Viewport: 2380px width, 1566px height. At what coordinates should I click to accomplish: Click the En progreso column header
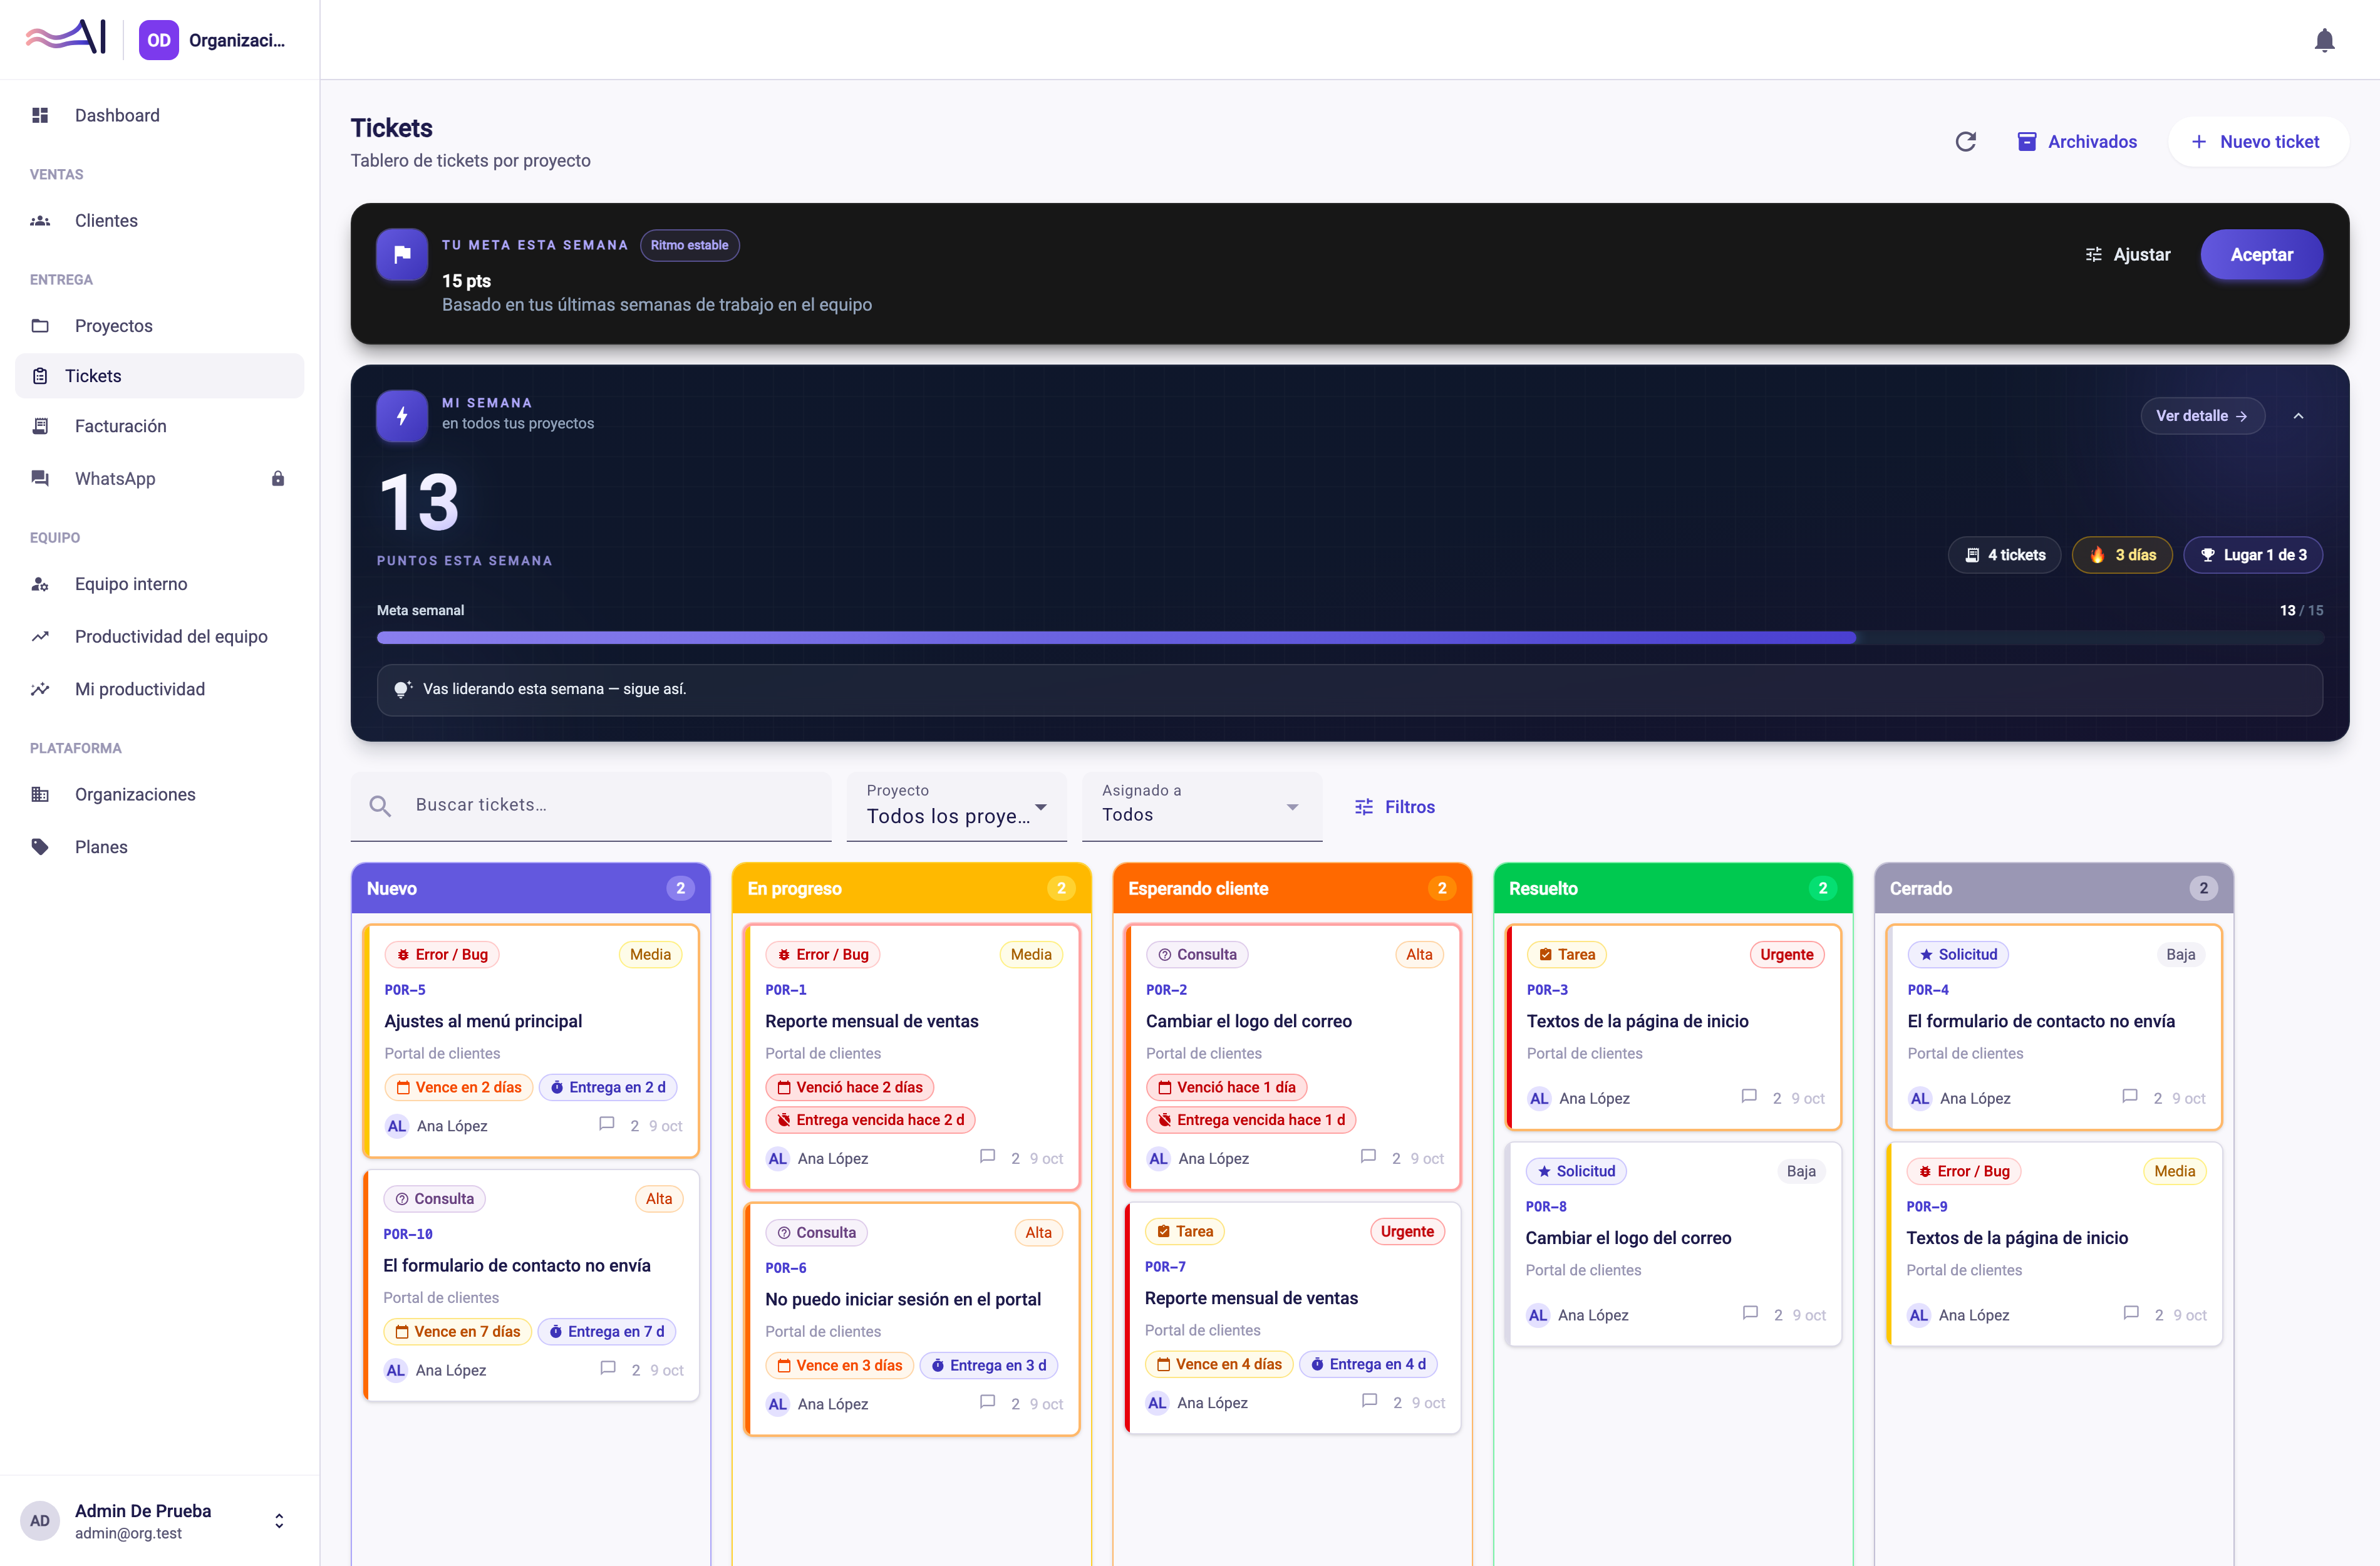tap(911, 888)
